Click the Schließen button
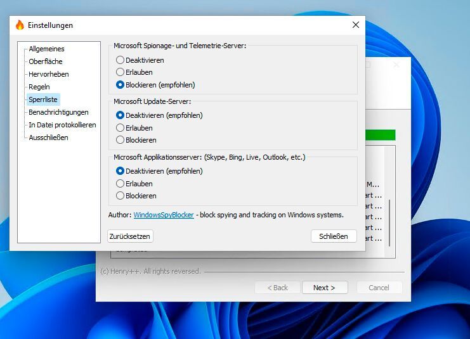470x339 pixels. tap(334, 236)
